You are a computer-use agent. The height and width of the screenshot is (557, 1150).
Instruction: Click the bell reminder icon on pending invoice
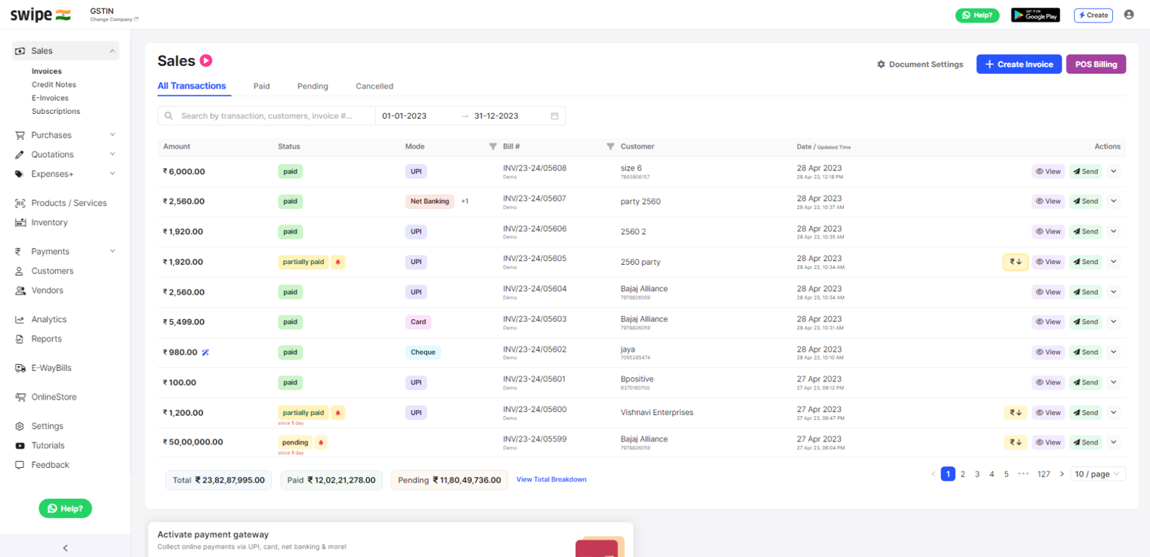click(x=320, y=442)
